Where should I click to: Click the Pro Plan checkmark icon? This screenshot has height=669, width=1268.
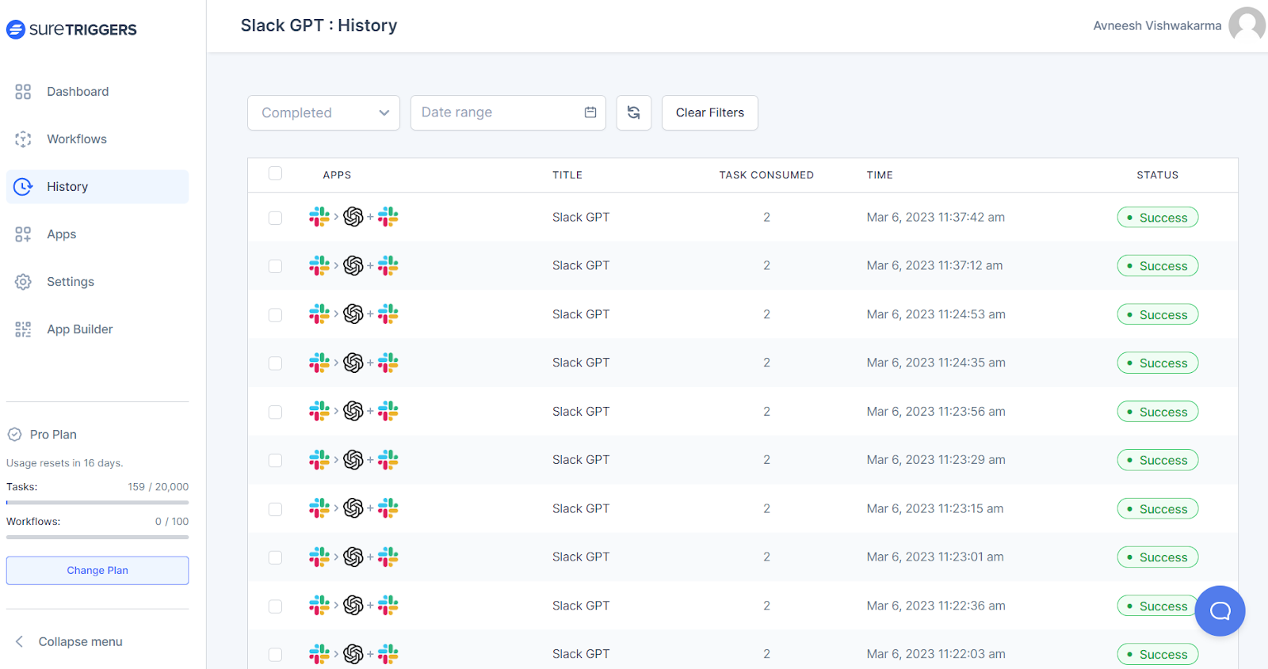(14, 434)
